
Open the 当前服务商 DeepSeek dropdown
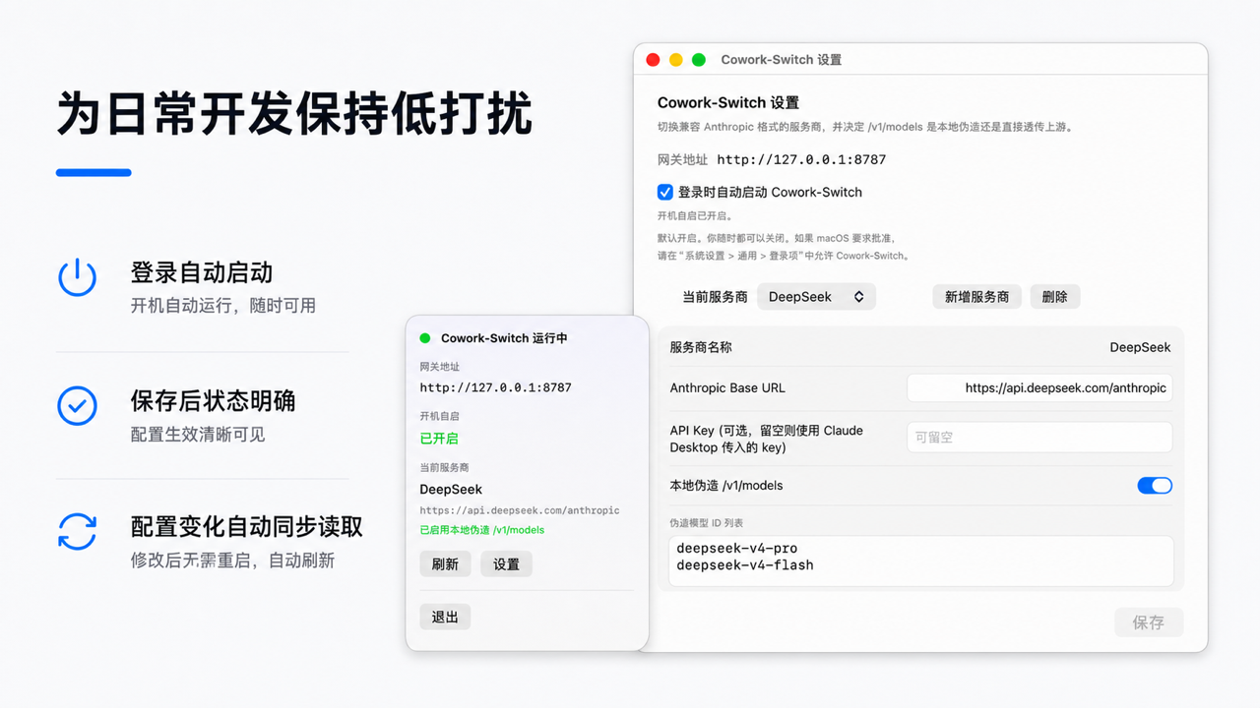(x=816, y=297)
